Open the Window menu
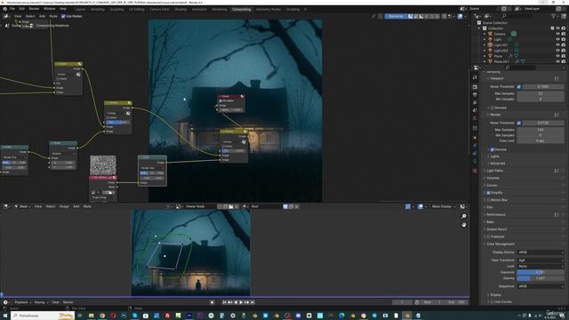569x320 pixels. pyautogui.click(x=50, y=9)
